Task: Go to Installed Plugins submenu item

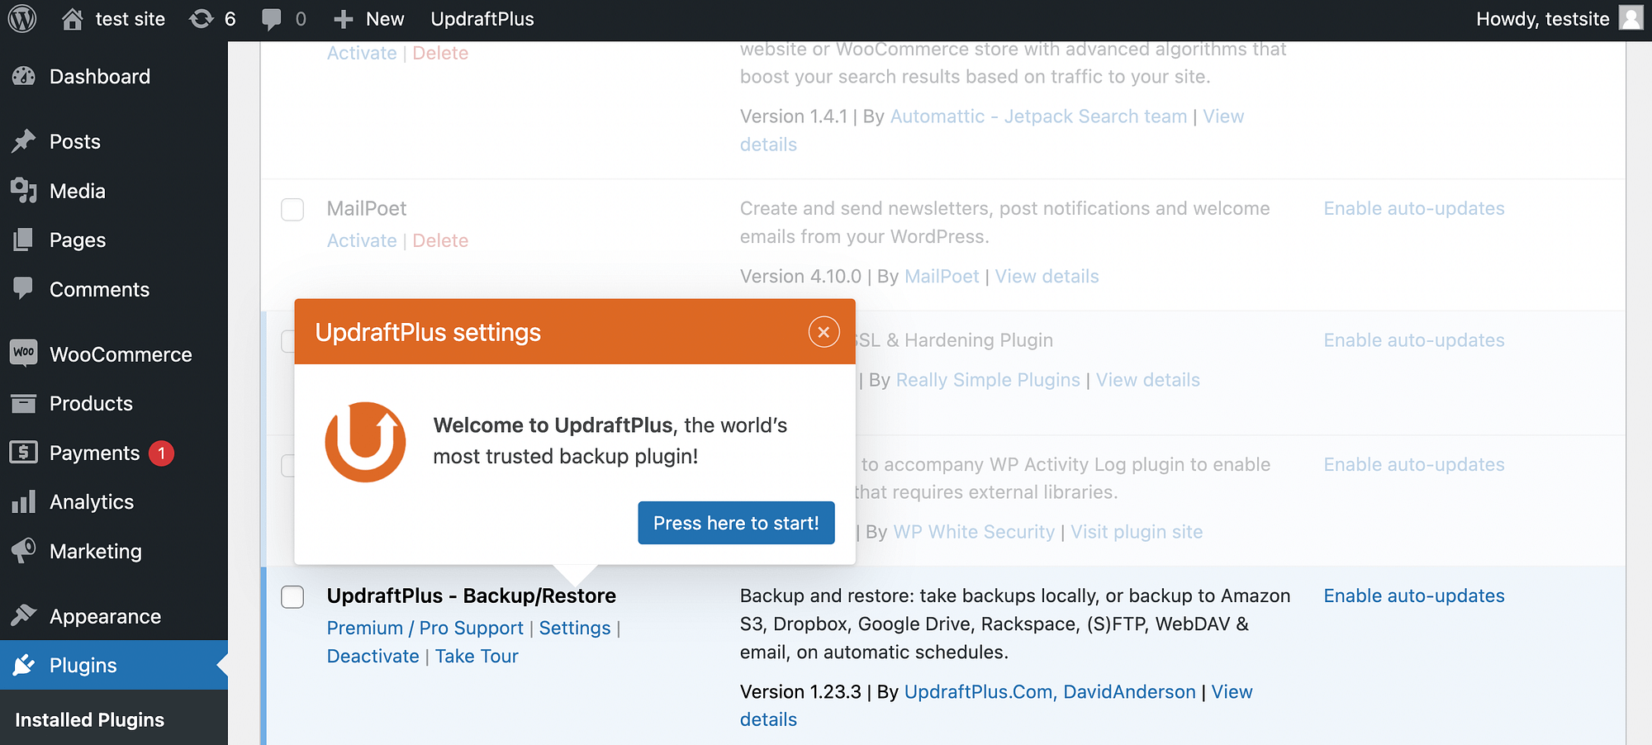Action: [x=90, y=719]
